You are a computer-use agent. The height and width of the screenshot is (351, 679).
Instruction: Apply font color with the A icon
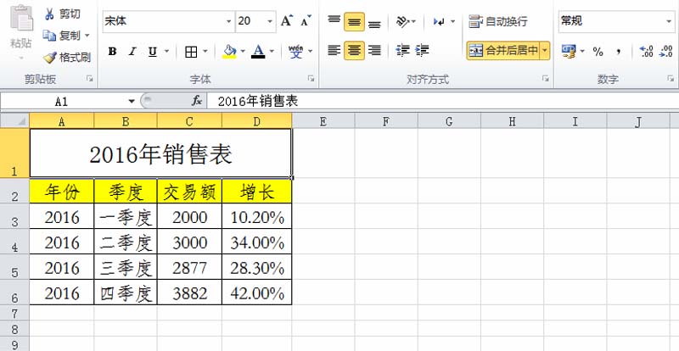tap(259, 52)
